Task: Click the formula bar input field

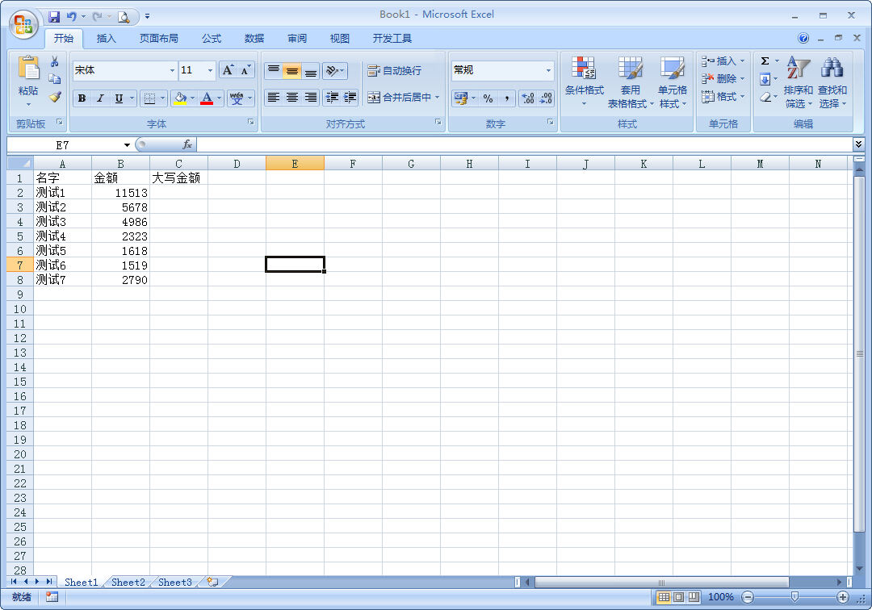Action: 524,145
